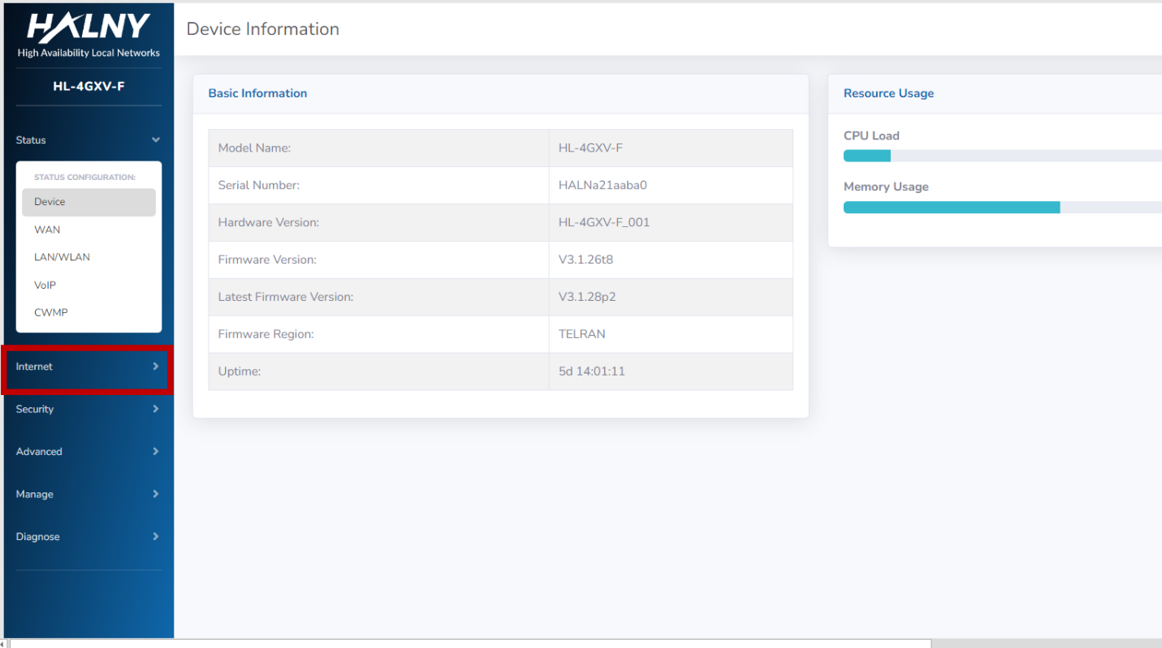
Task: Click the Model Name label
Action: pos(254,148)
